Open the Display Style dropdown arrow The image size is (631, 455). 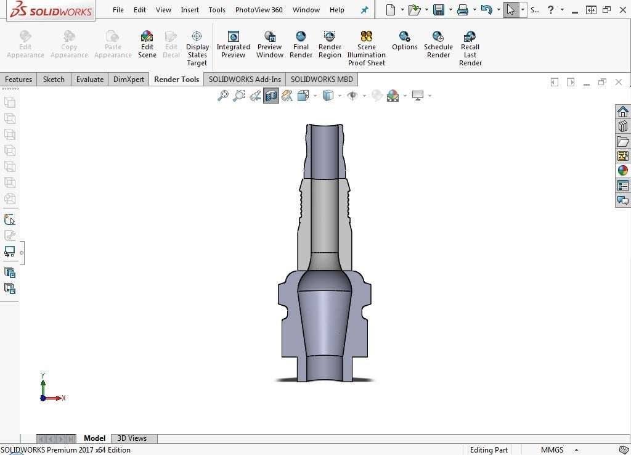point(340,96)
